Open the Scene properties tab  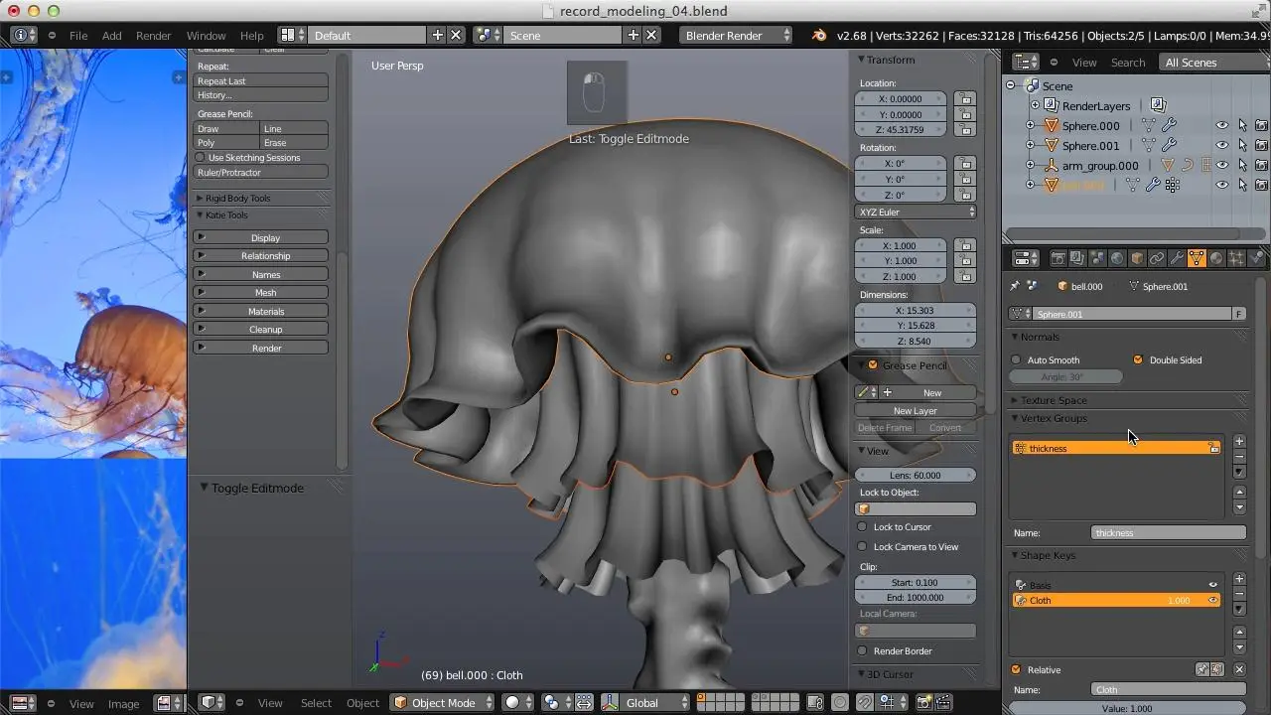click(x=1097, y=258)
